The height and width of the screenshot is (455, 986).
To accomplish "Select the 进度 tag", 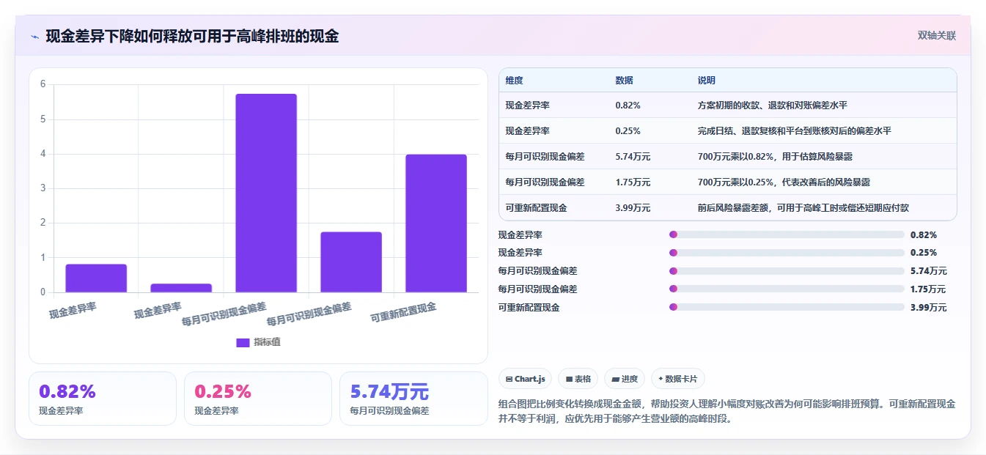I will pyautogui.click(x=625, y=379).
